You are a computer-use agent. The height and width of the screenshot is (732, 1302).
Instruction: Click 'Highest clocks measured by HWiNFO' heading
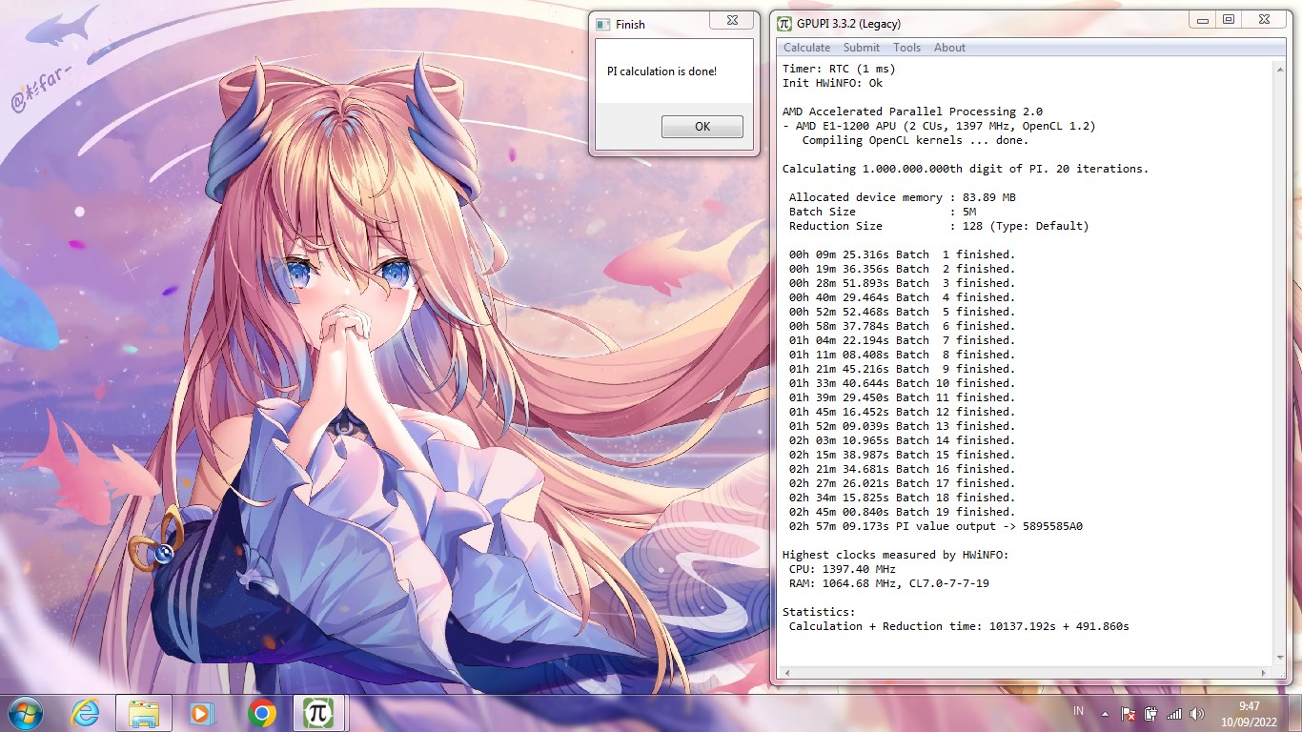(x=895, y=555)
